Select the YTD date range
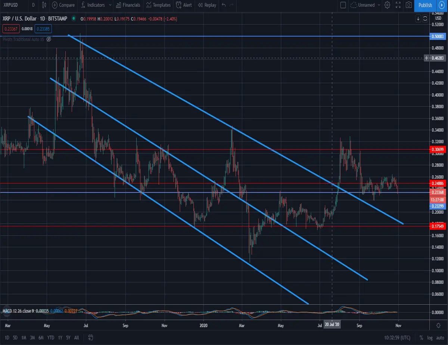The image size is (448, 345). (50, 338)
